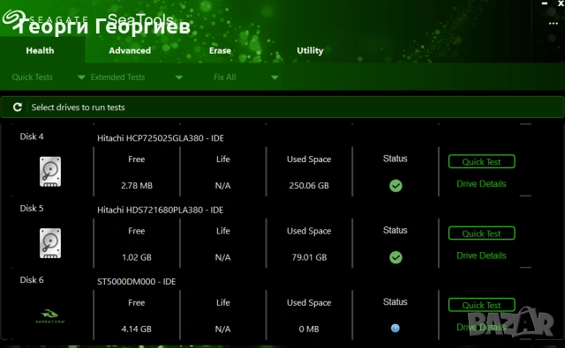Select the Hitachi HDS721680PLA380 - IDE drive name
The width and height of the screenshot is (565, 348).
point(161,210)
